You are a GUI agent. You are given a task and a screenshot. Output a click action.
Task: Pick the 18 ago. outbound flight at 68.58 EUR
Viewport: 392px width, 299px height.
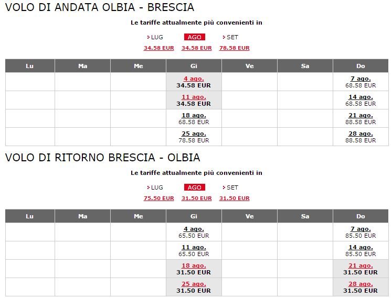pyautogui.click(x=194, y=115)
